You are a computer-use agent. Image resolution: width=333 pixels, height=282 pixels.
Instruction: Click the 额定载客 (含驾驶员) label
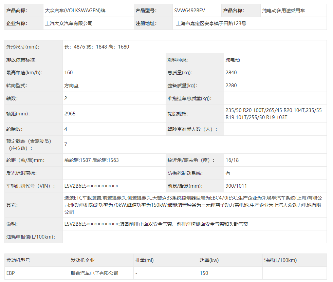pos(29,145)
